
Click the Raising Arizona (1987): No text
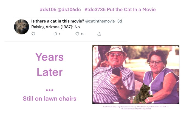coord(55,27)
